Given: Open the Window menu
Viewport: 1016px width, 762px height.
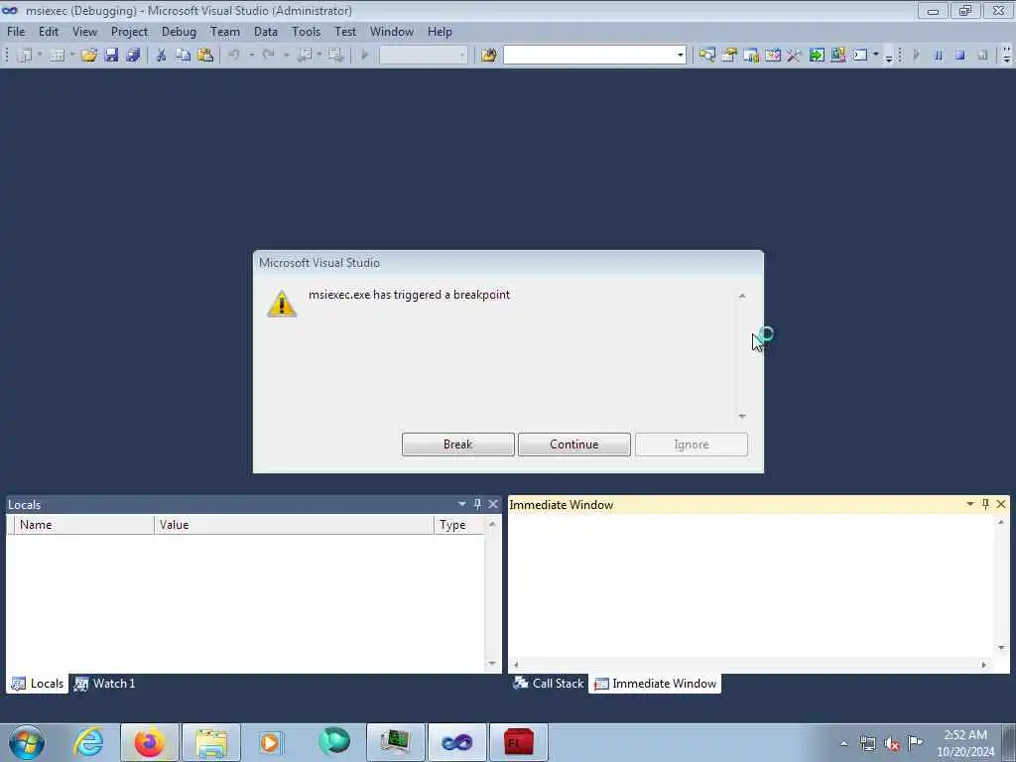Looking at the screenshot, I should [x=391, y=32].
